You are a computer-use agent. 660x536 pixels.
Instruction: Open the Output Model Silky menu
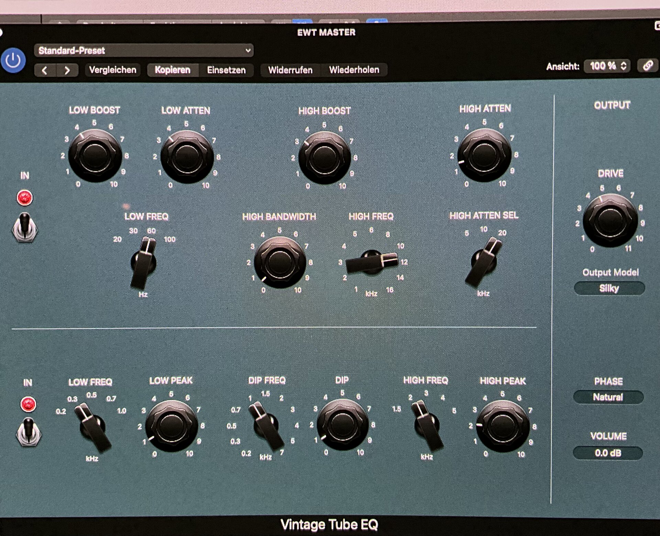coord(609,288)
